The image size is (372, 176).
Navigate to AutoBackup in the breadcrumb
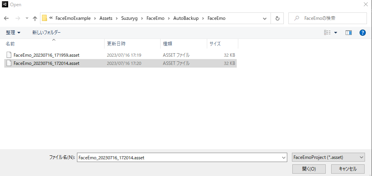coord(186,18)
